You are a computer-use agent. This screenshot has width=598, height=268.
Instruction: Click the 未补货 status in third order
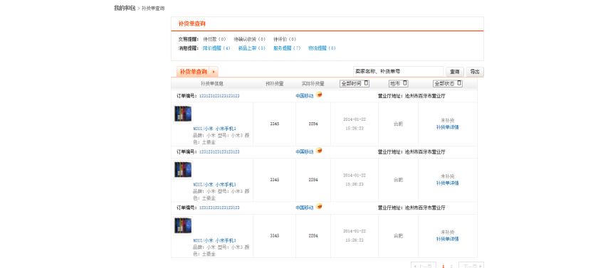(447, 232)
